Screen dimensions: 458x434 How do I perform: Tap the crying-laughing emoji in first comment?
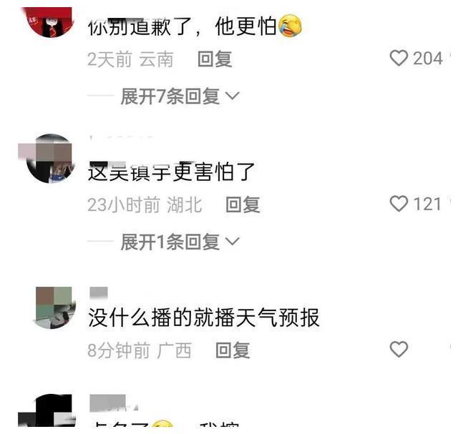coord(290,26)
